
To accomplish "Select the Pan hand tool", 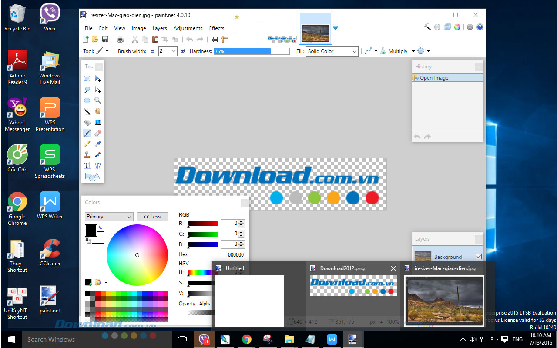I will (98, 111).
